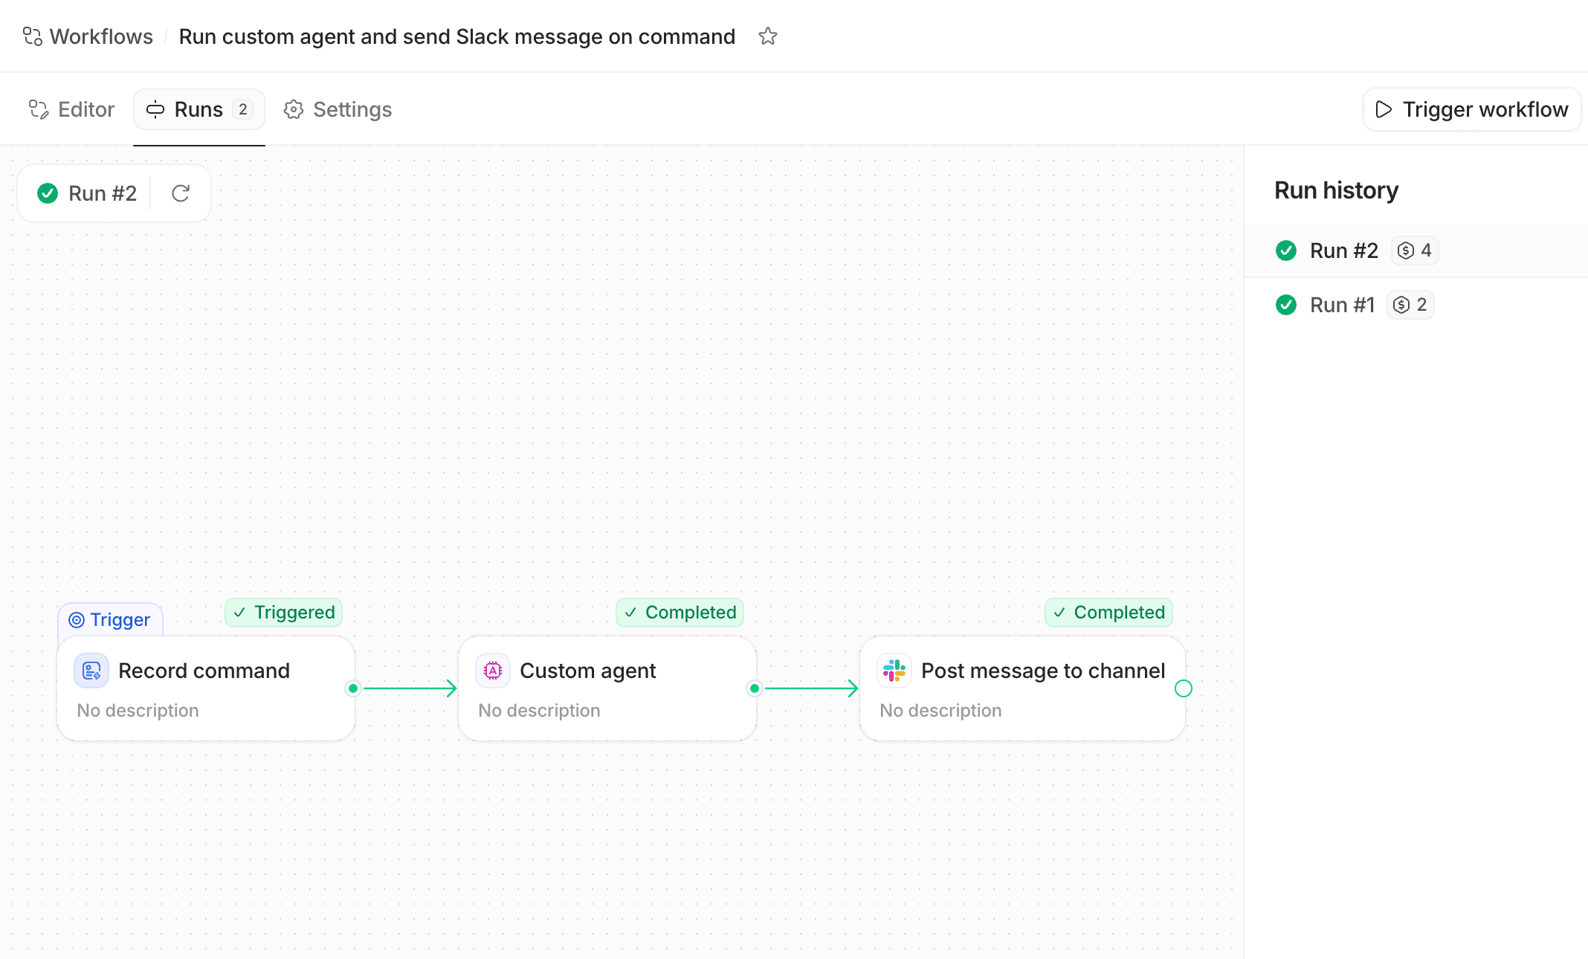Click the Trigger label tag on first node
This screenshot has height=959, width=1588.
click(110, 619)
